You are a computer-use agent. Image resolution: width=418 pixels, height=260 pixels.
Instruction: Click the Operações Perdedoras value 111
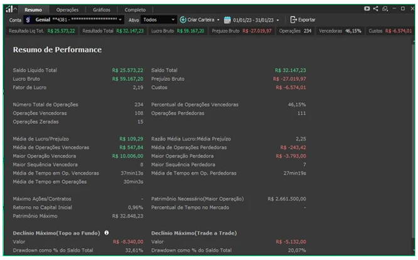[x=301, y=113]
